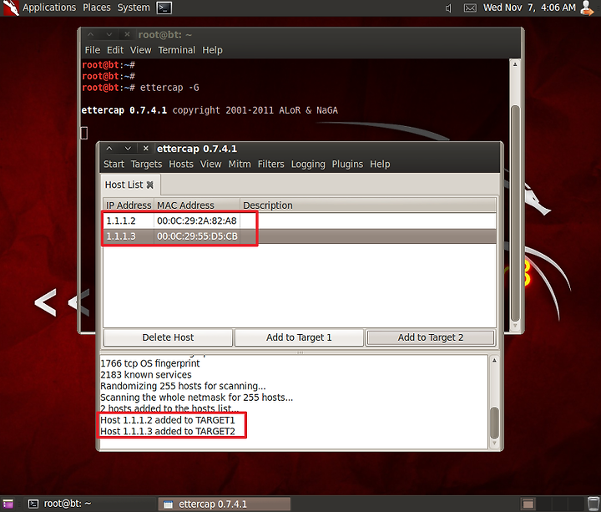Viewport: 601px width, 512px height.
Task: Close the Host List tab with its X
Action: (x=150, y=185)
